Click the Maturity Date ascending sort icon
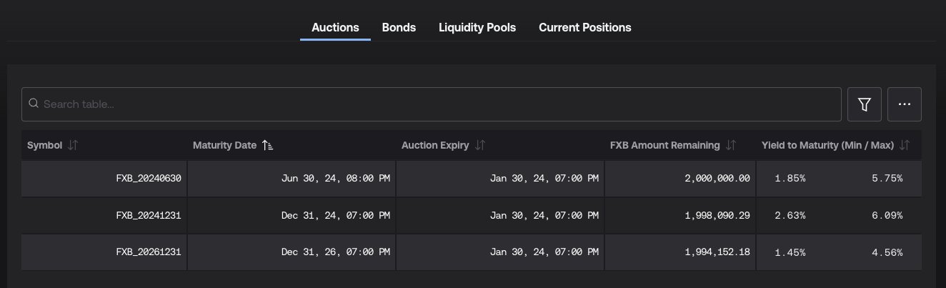 pos(267,145)
